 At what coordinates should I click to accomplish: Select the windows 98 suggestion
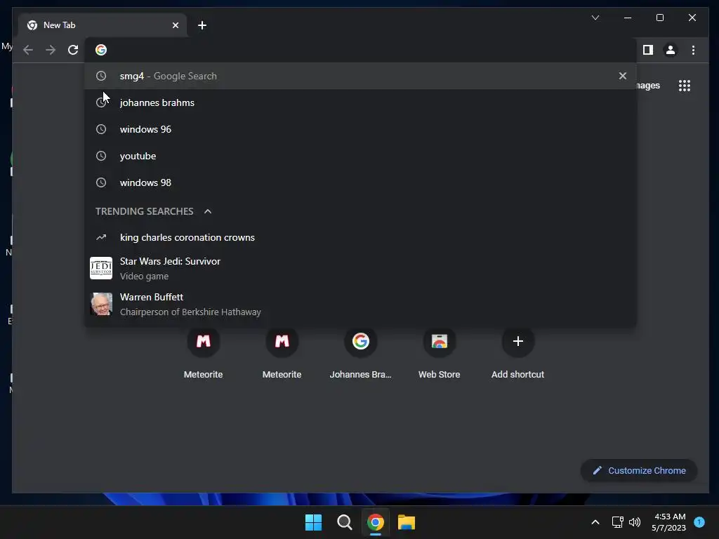point(360,182)
